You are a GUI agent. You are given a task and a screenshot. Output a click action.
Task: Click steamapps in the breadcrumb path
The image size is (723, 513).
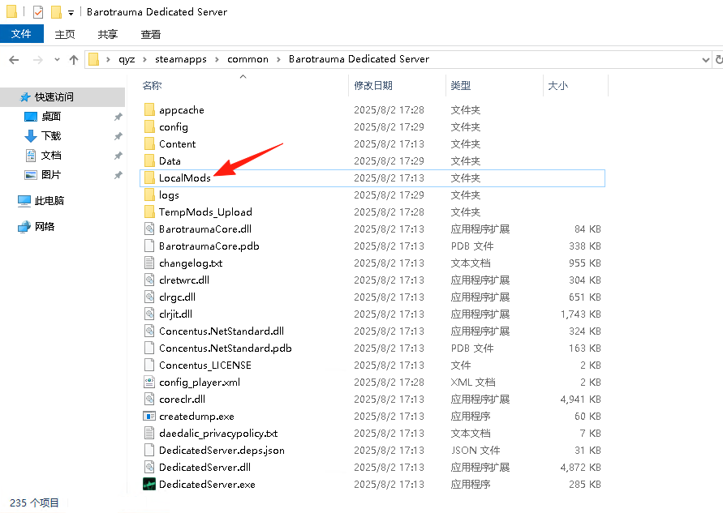click(181, 59)
